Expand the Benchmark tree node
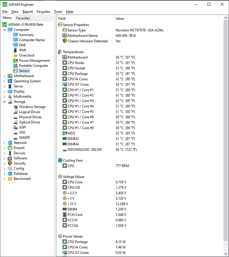229x257 pixels. coord(4,179)
